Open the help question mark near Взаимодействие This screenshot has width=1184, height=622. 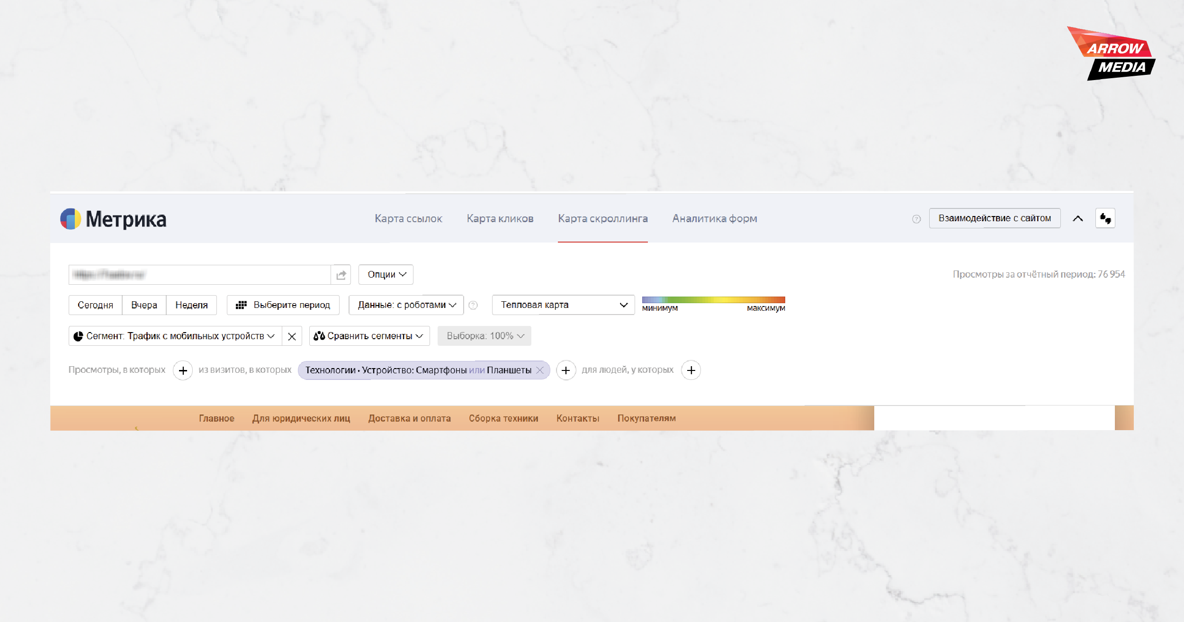[x=916, y=219]
